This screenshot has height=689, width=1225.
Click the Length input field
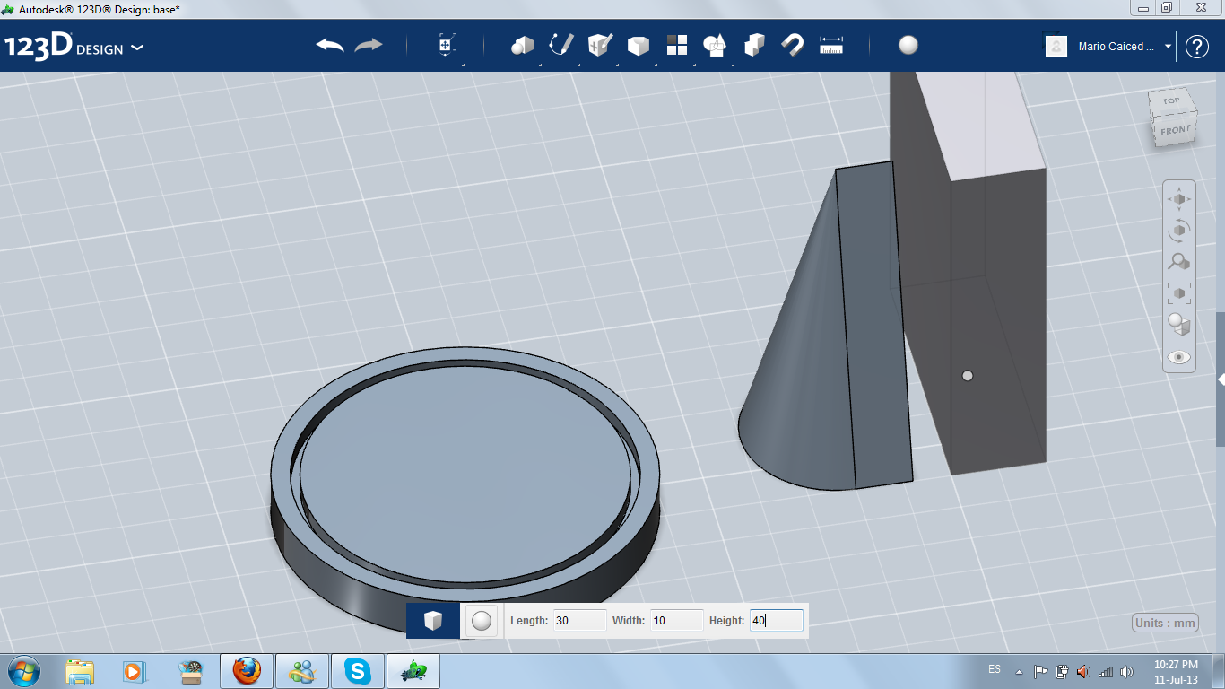(x=579, y=620)
